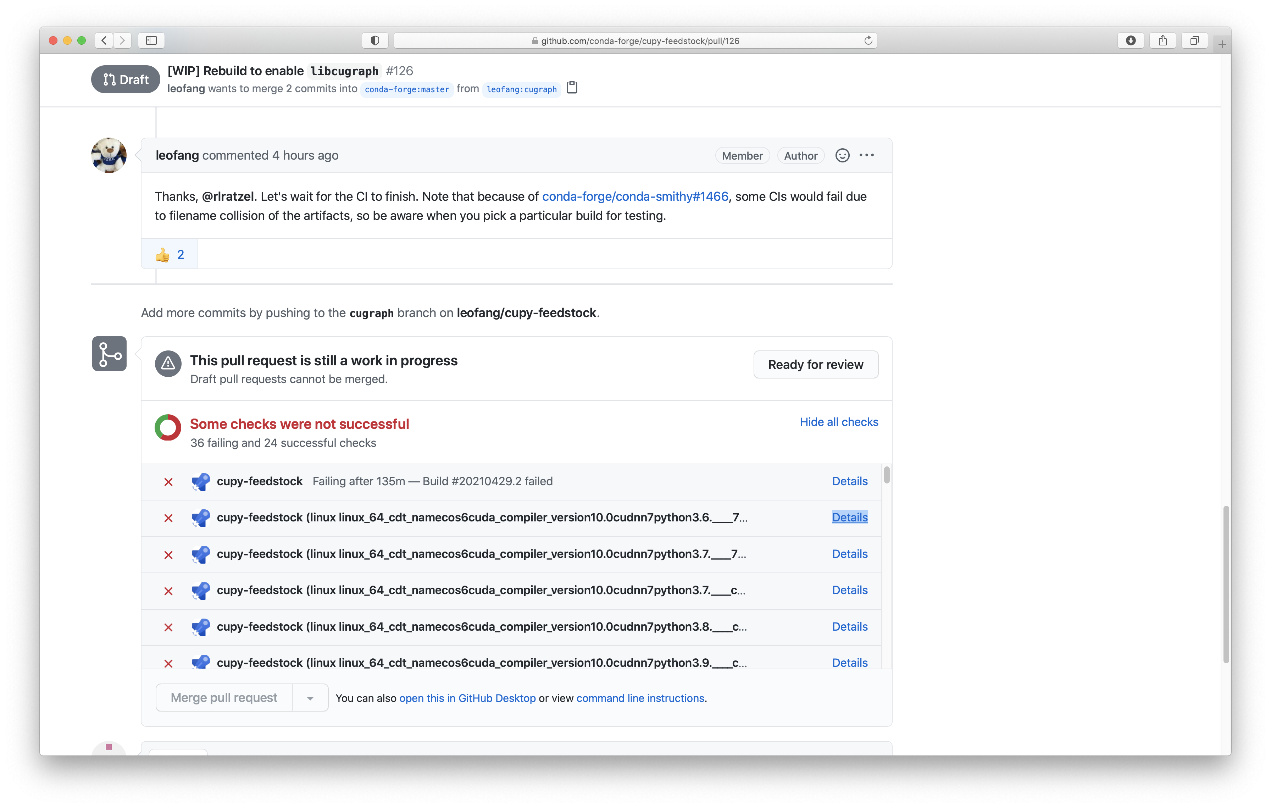Go back with Safari's back arrow
1271x808 pixels.
(104, 41)
